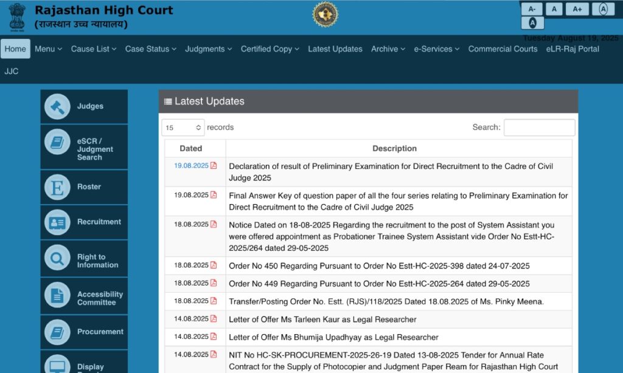Open the Accessibility Committee document icon

(57, 296)
